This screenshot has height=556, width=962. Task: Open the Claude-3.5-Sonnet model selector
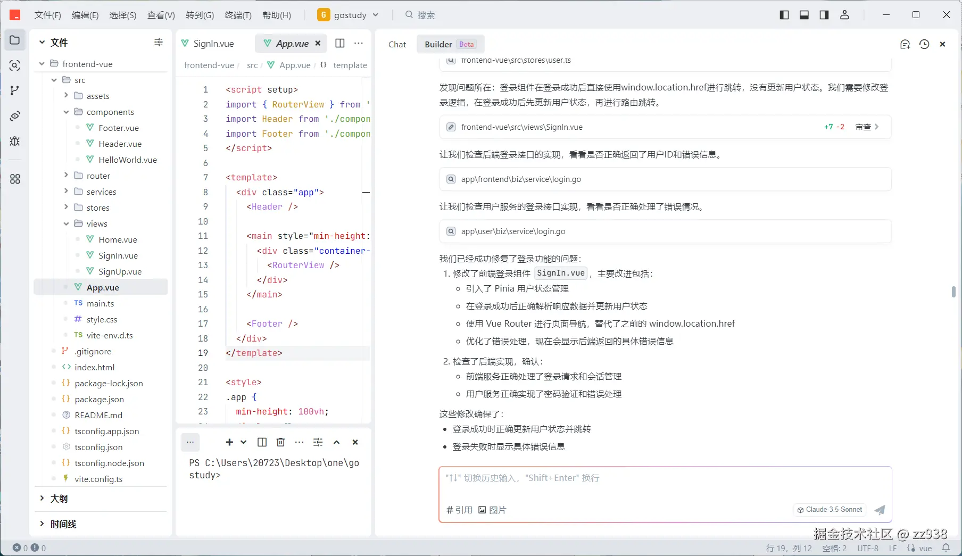(x=830, y=510)
